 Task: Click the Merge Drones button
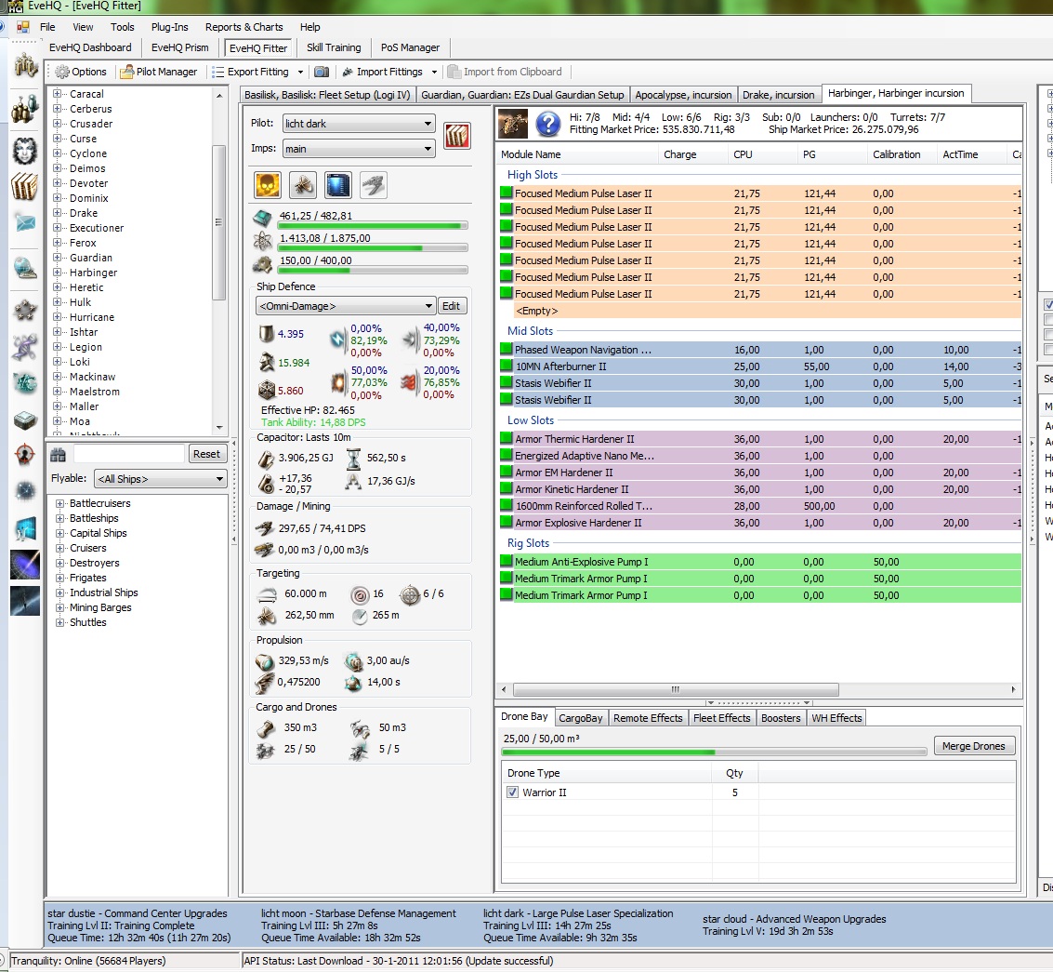(974, 746)
